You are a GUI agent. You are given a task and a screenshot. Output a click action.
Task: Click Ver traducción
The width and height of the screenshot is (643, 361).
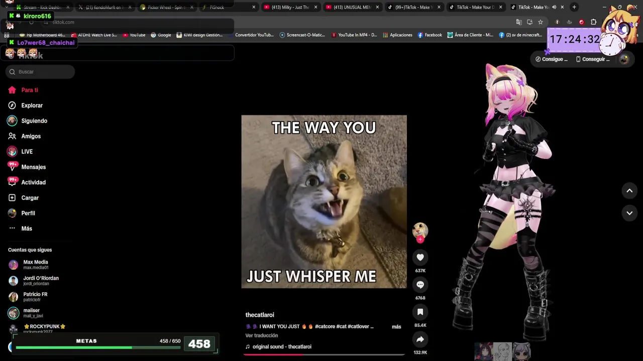point(261,335)
